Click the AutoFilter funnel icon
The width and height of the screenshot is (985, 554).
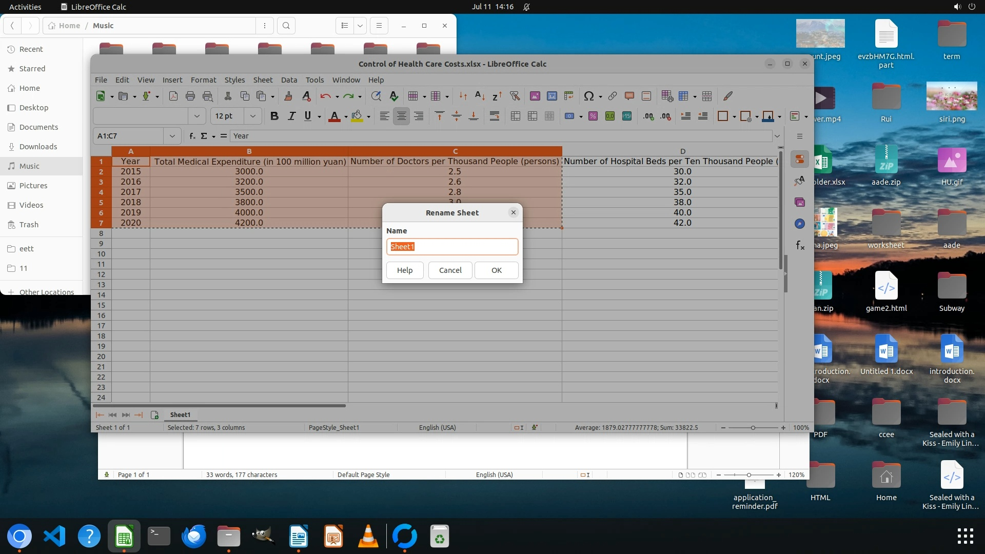[515, 96]
